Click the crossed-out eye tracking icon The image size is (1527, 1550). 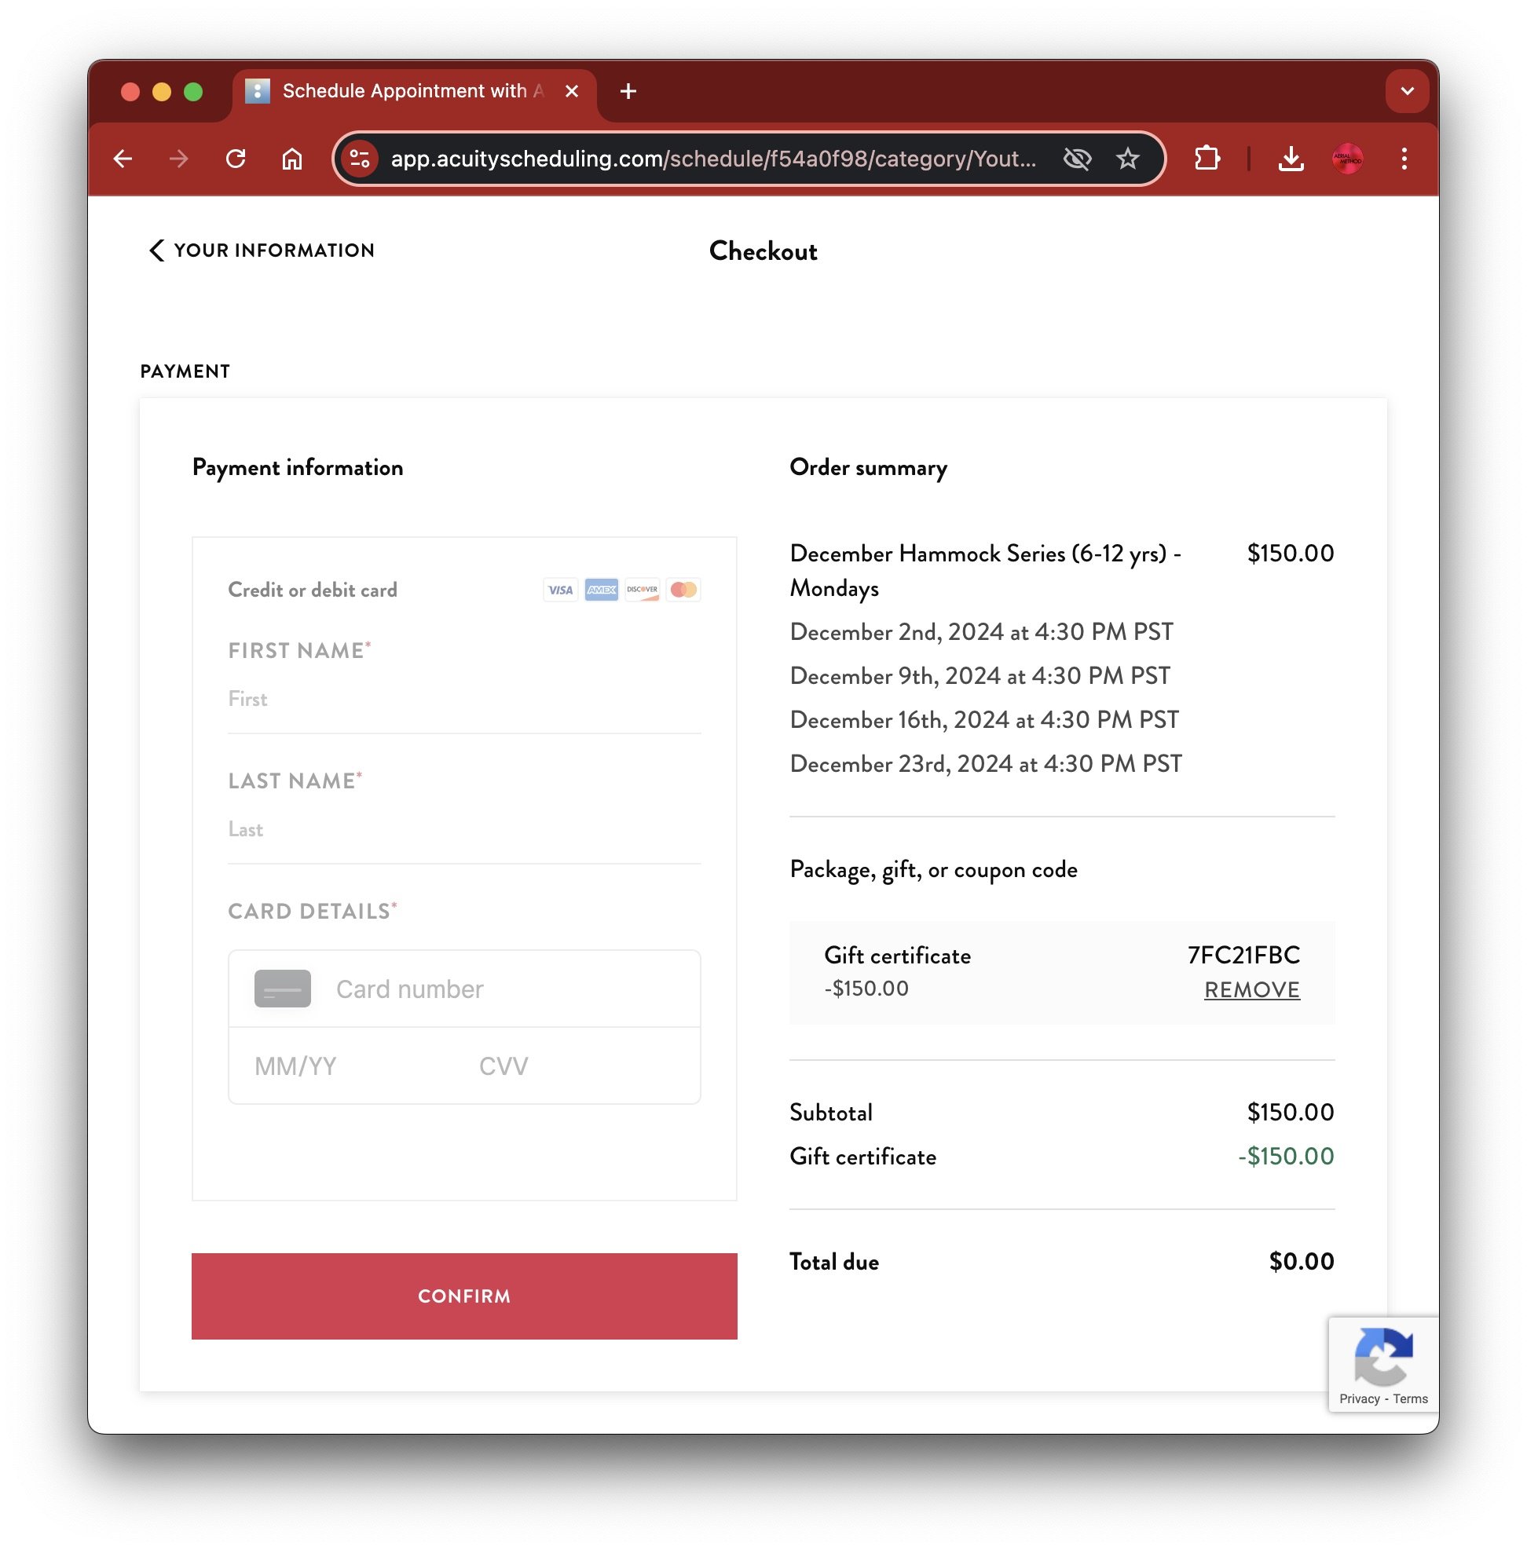[1077, 159]
